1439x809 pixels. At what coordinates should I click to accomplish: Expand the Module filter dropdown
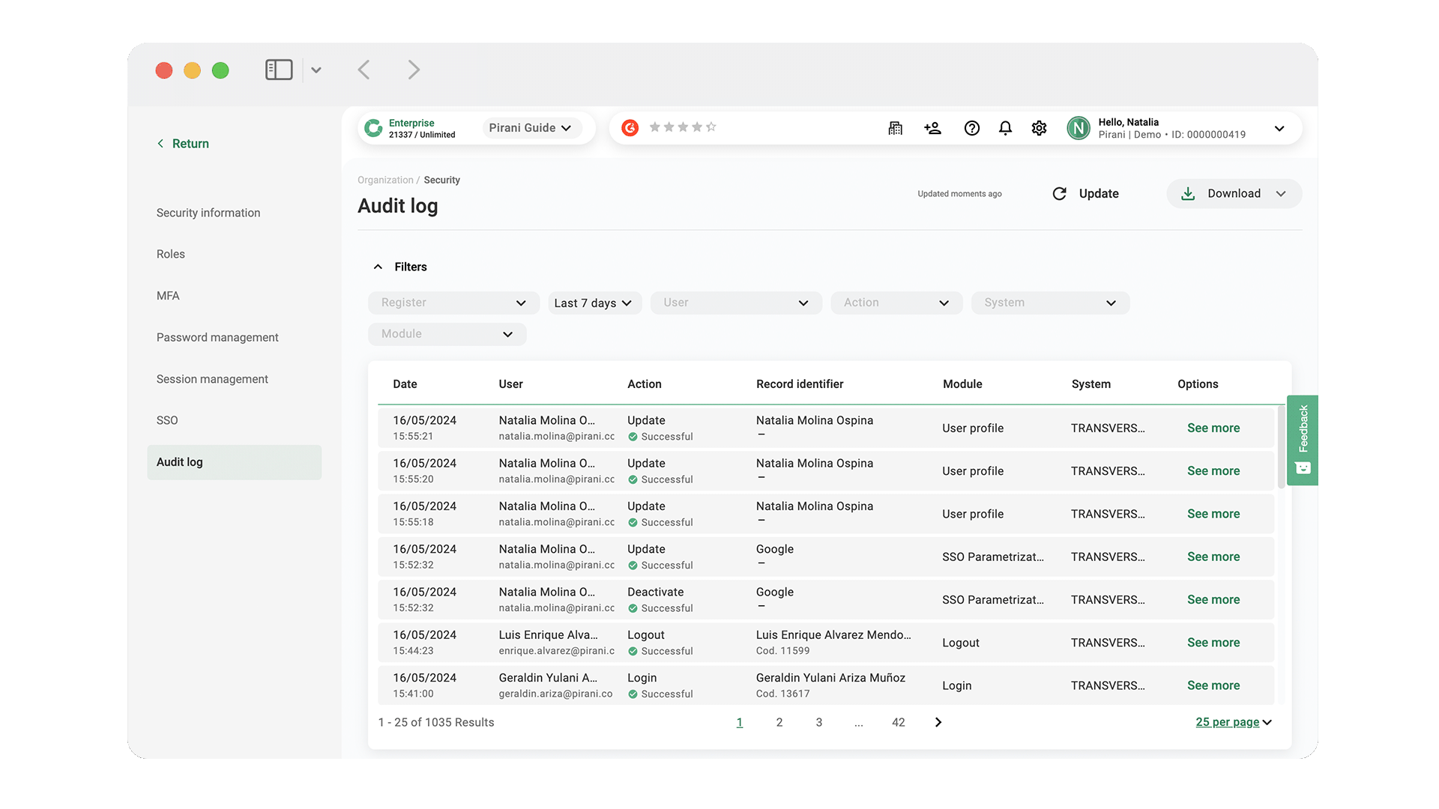tap(447, 334)
